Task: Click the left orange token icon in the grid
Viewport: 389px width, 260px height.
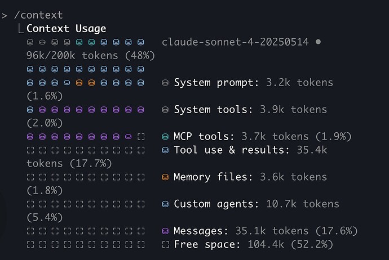Action: [79, 83]
